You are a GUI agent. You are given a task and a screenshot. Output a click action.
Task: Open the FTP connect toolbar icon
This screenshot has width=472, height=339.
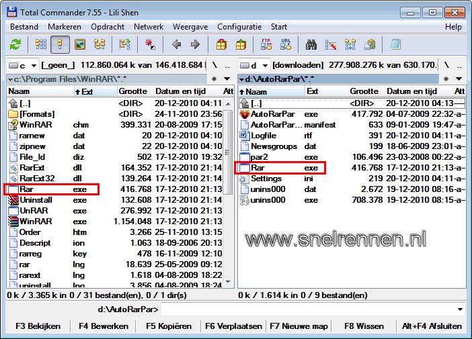pyautogui.click(x=266, y=45)
